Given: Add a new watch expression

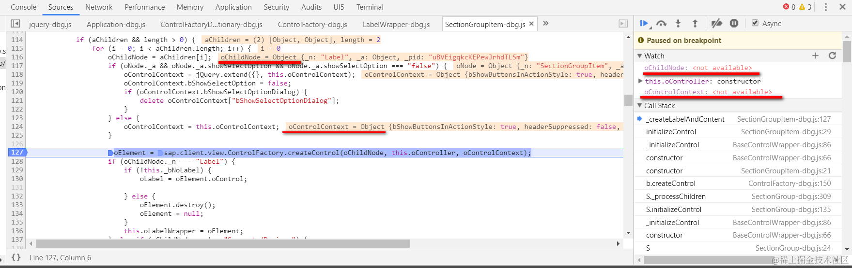Looking at the screenshot, I should tap(815, 56).
